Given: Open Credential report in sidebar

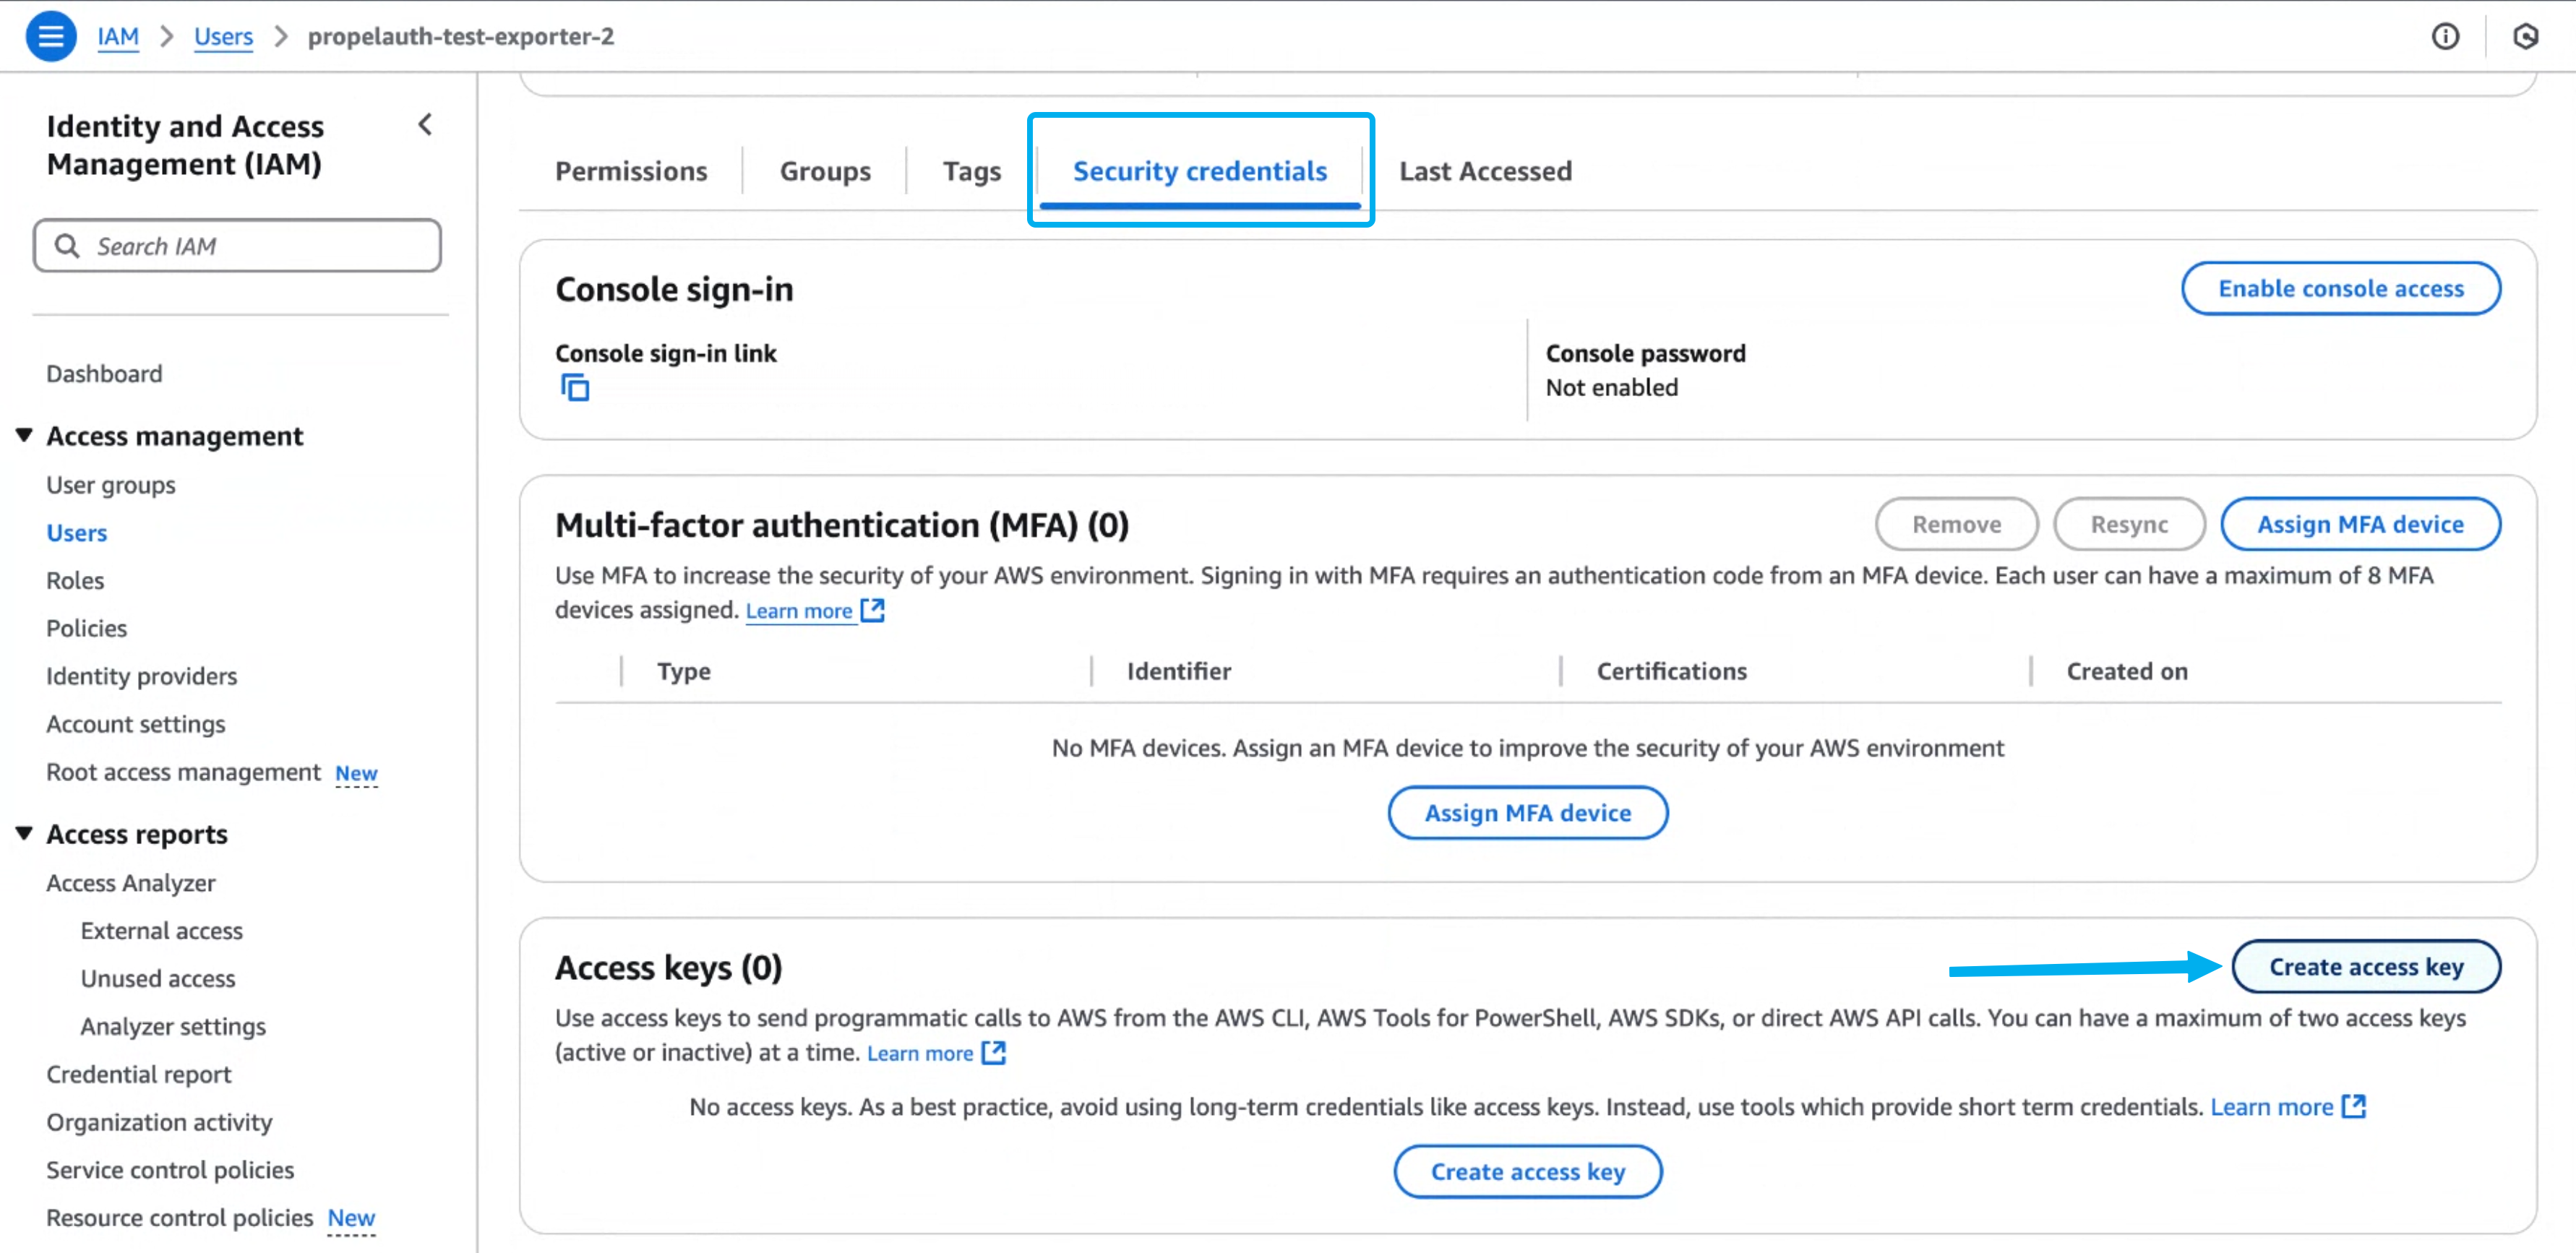Looking at the screenshot, I should [x=139, y=1074].
